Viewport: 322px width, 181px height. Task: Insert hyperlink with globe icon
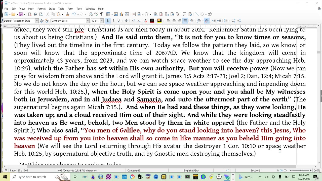(x=155, y=14)
